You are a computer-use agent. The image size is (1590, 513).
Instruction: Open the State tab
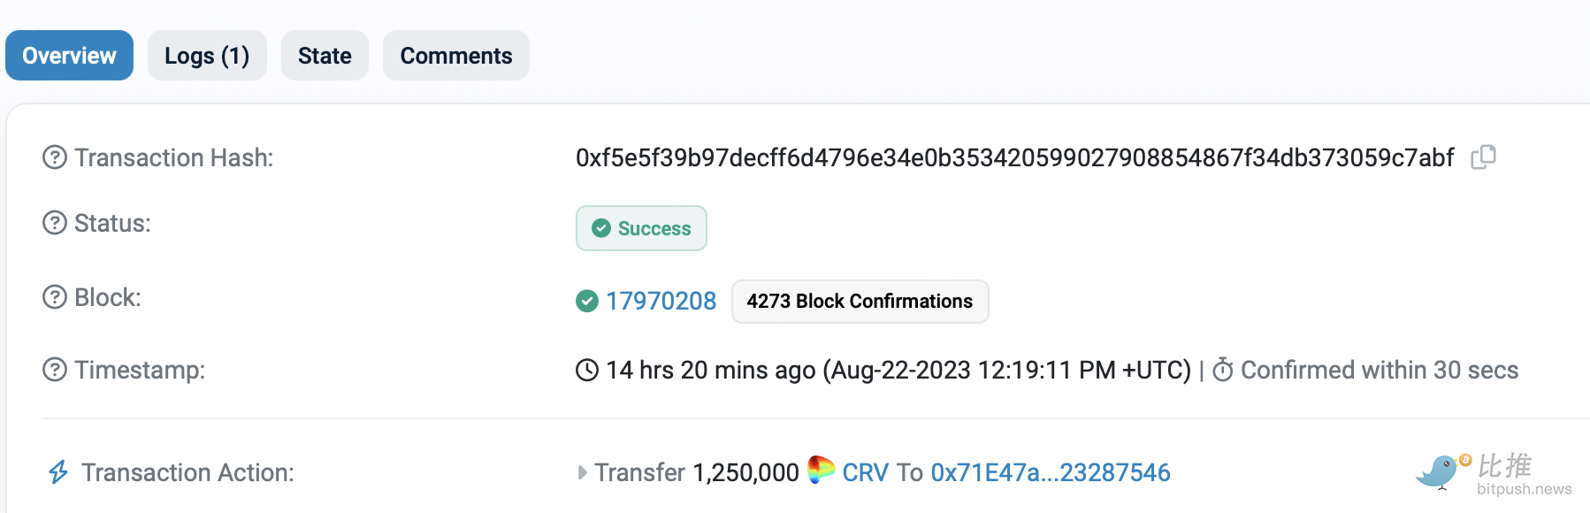[325, 56]
